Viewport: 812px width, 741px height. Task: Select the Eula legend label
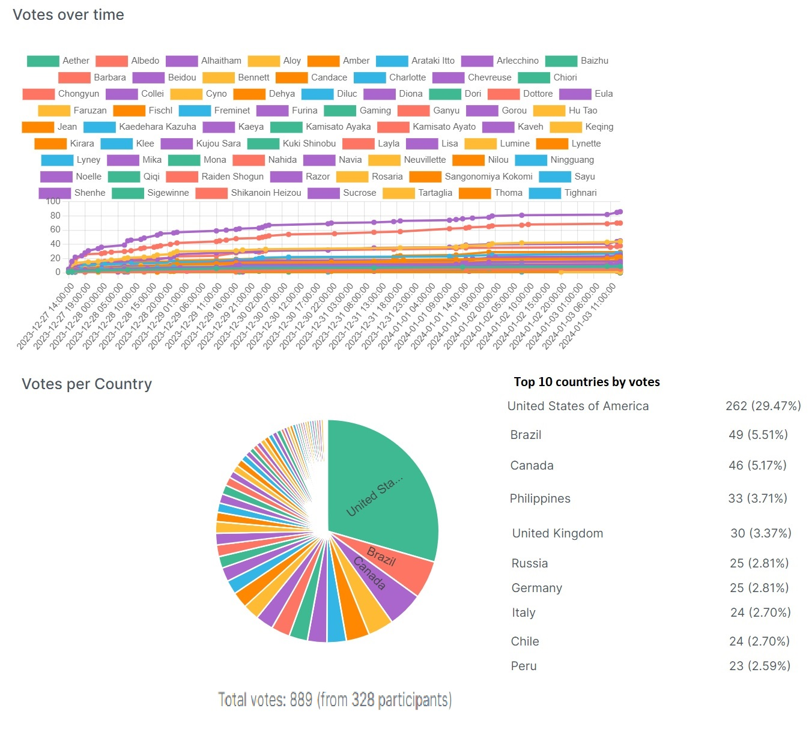[604, 94]
